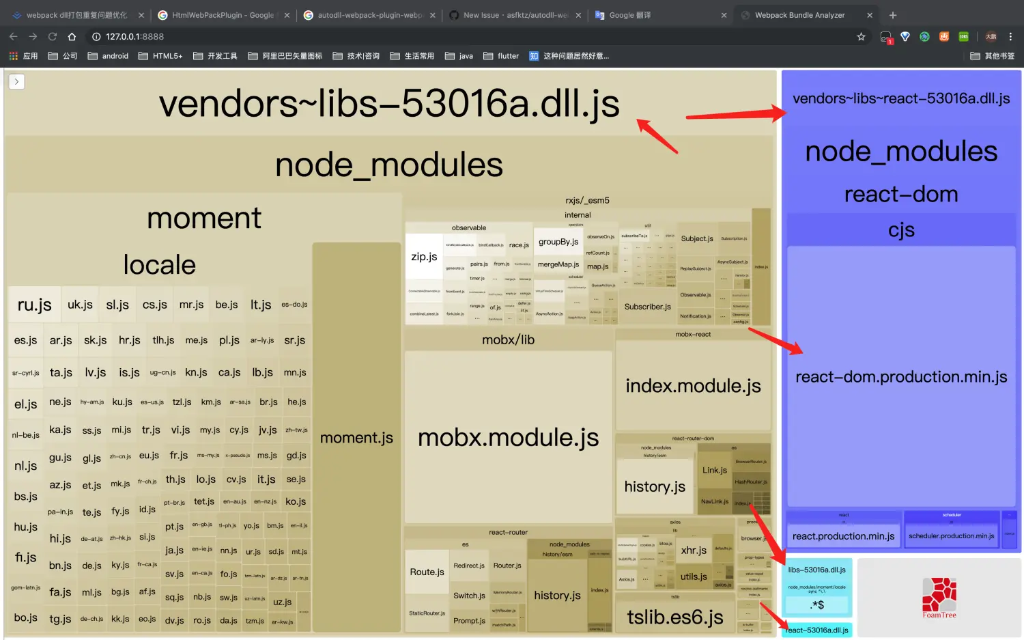Open the browser home page icon

tap(72, 37)
